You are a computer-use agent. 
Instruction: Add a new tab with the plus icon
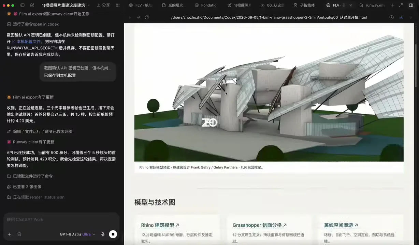(x=392, y=5)
